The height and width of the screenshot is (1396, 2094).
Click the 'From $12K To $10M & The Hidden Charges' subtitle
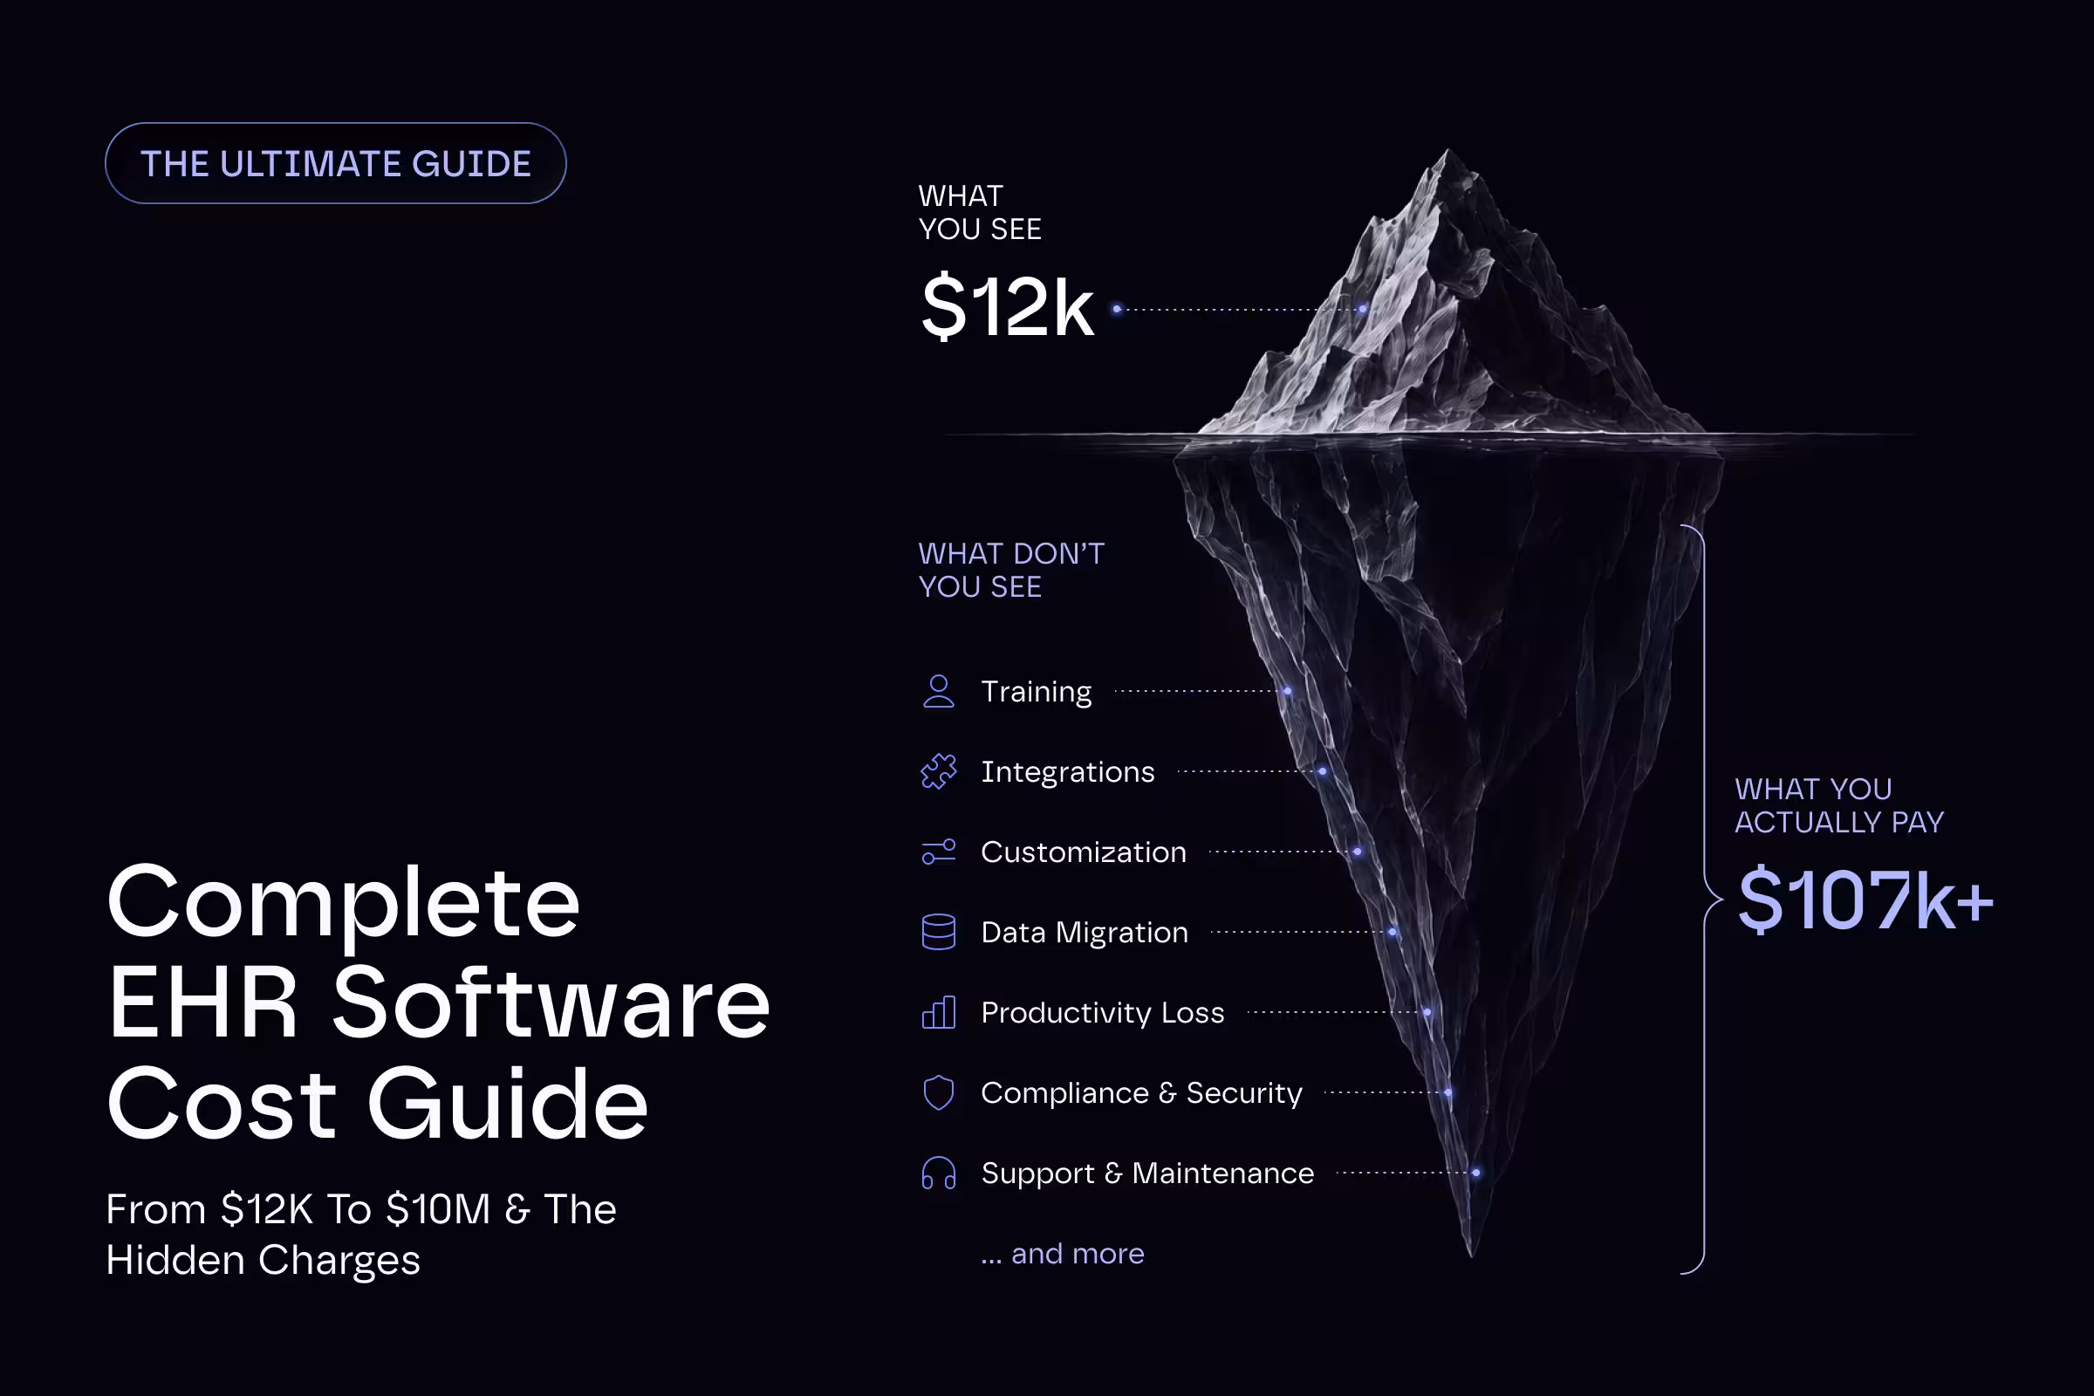[x=360, y=1234]
